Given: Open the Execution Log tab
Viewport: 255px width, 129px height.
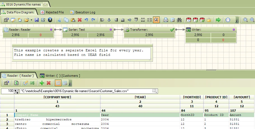Looking at the screenshot, I should click(x=83, y=12).
